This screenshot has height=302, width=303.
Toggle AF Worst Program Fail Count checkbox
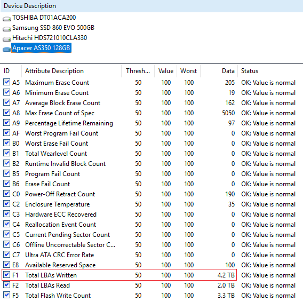pos(6,133)
